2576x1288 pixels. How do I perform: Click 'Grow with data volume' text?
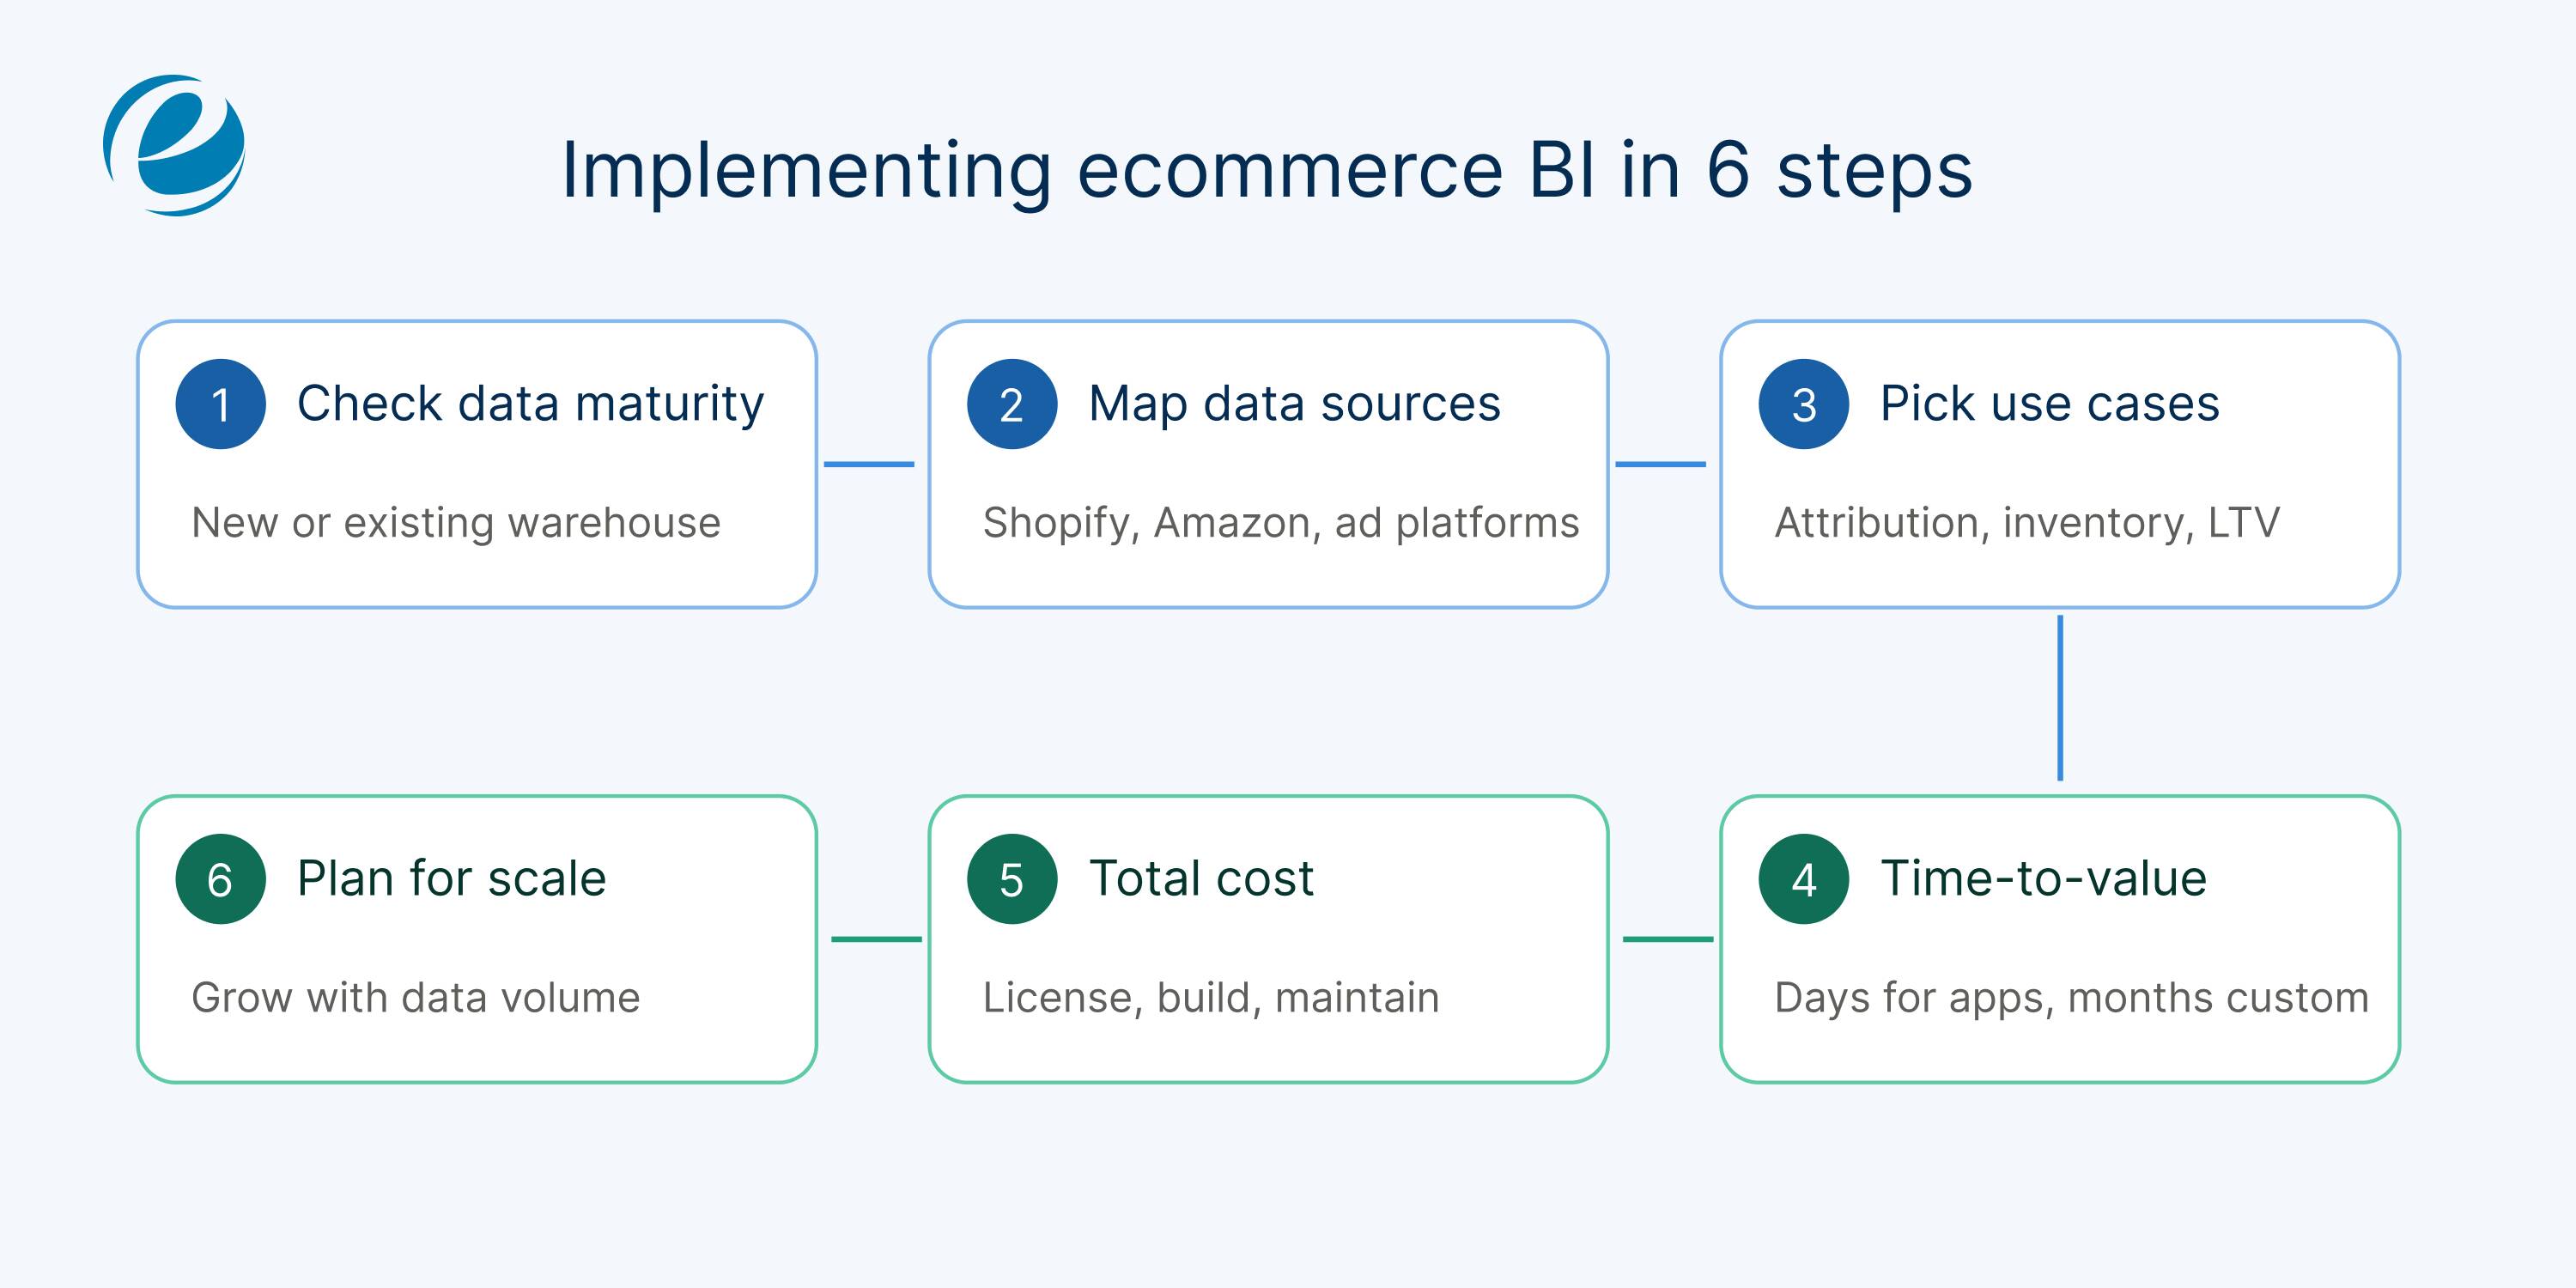click(416, 998)
